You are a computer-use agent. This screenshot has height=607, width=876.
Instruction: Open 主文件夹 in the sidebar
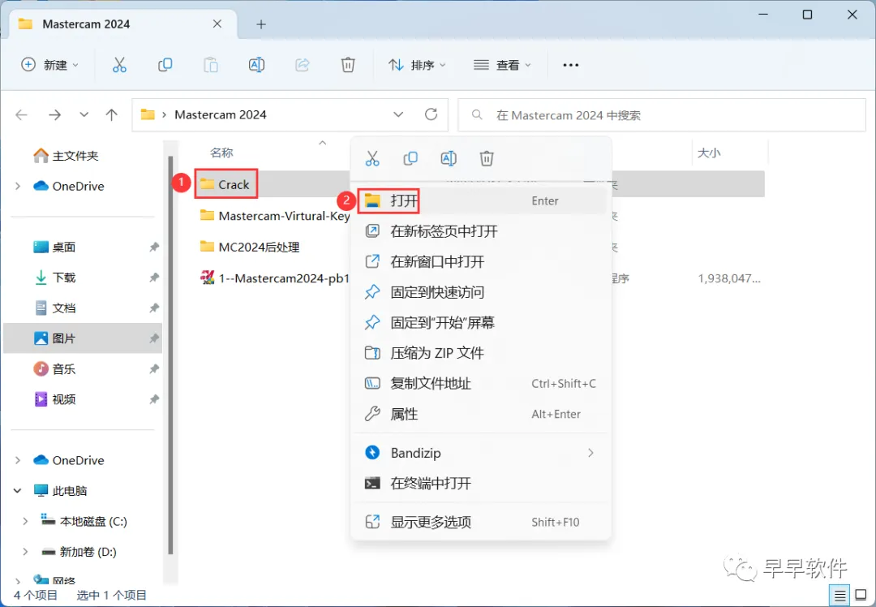pyautogui.click(x=66, y=155)
